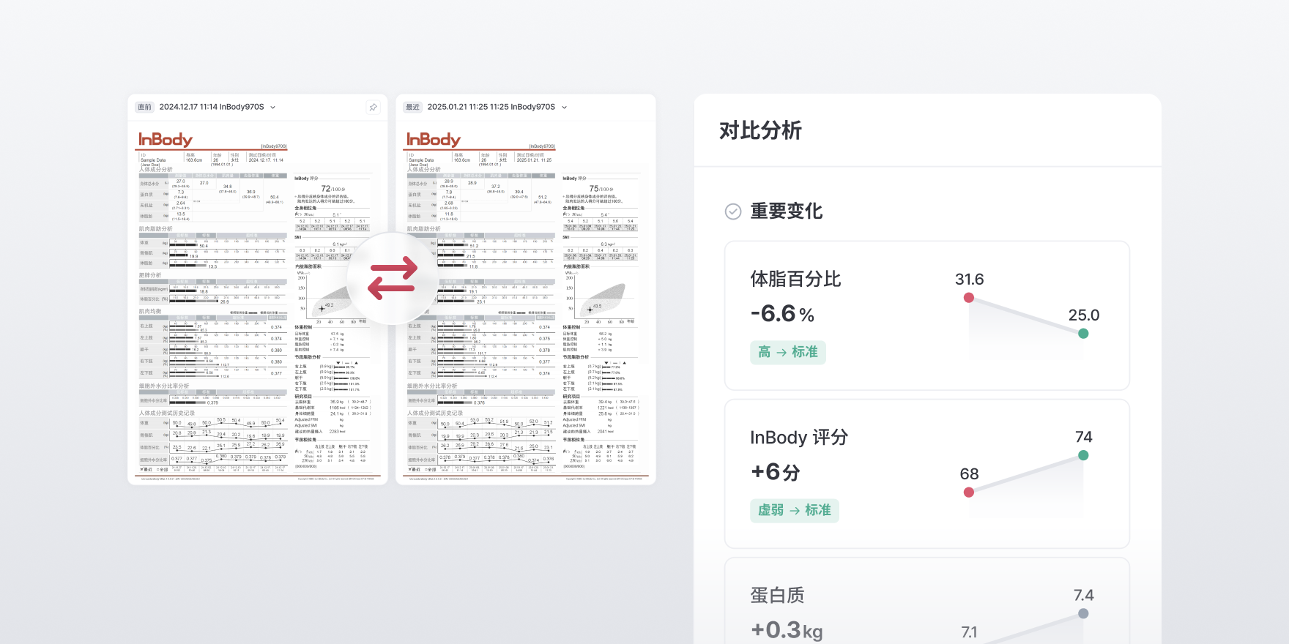Click the gray 7.4 protein data point
Screen dimensions: 1289x644
point(1083,614)
